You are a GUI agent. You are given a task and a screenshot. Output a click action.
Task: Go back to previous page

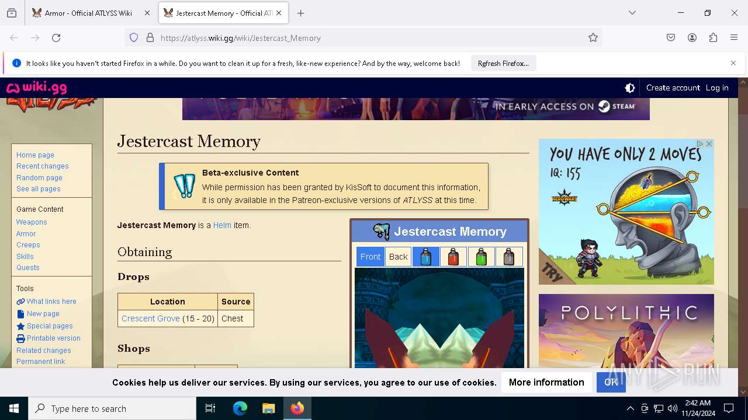click(14, 38)
